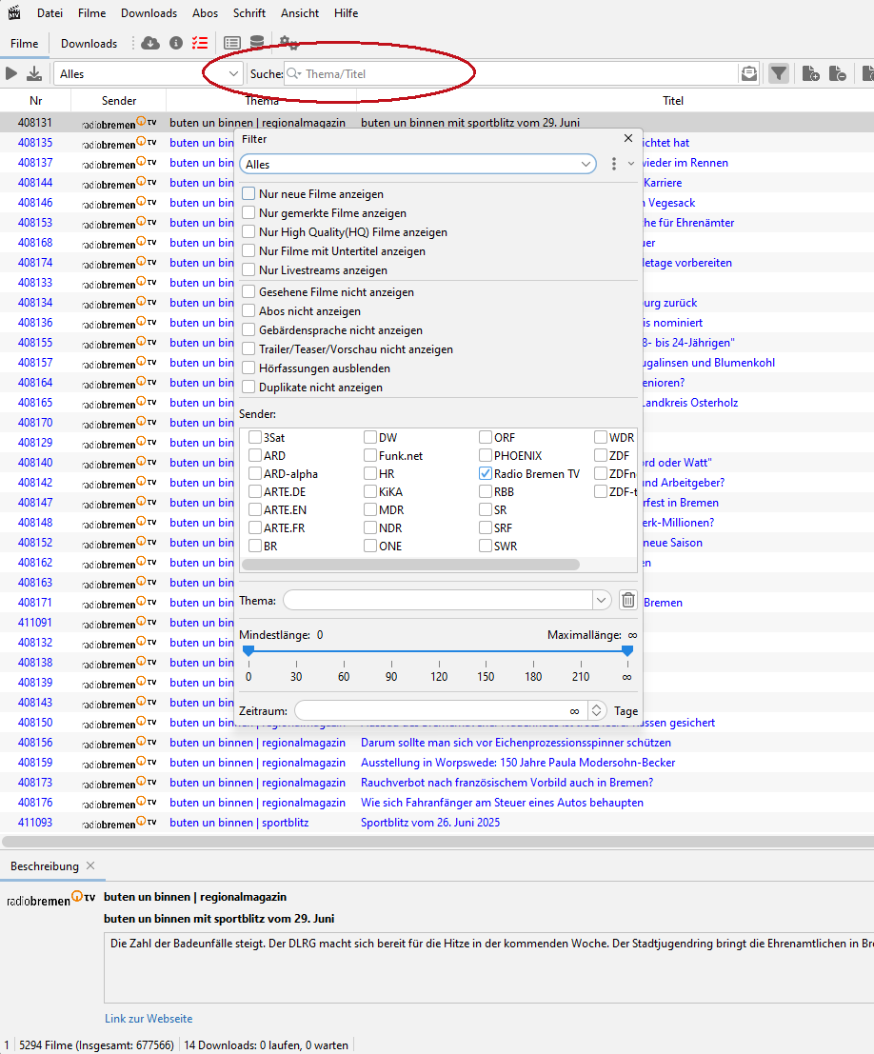Check the NDR sender checkbox
The width and height of the screenshot is (874, 1054).
pos(370,527)
